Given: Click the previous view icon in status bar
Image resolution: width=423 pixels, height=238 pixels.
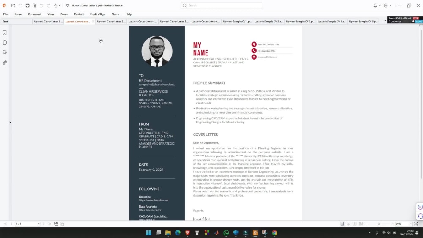Looking at the screenshot, I should (56, 224).
